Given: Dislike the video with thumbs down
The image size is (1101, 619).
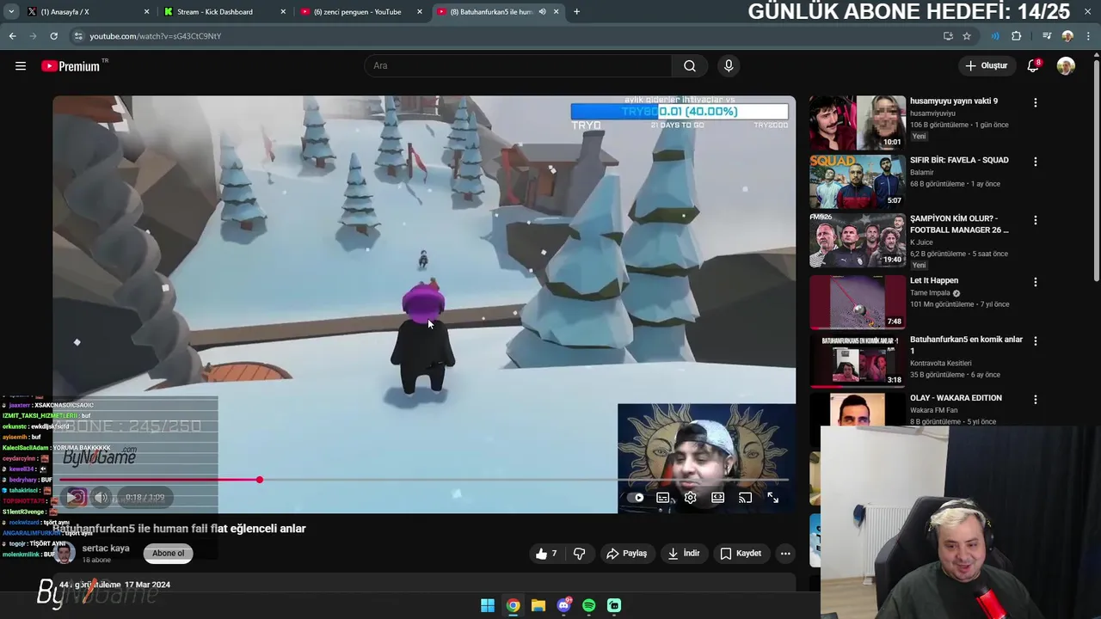Looking at the screenshot, I should point(579,554).
